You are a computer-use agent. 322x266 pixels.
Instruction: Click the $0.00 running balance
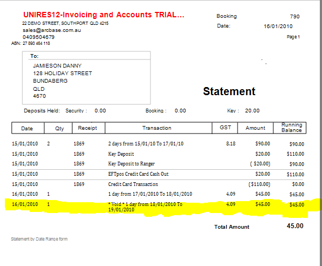(x=298, y=184)
